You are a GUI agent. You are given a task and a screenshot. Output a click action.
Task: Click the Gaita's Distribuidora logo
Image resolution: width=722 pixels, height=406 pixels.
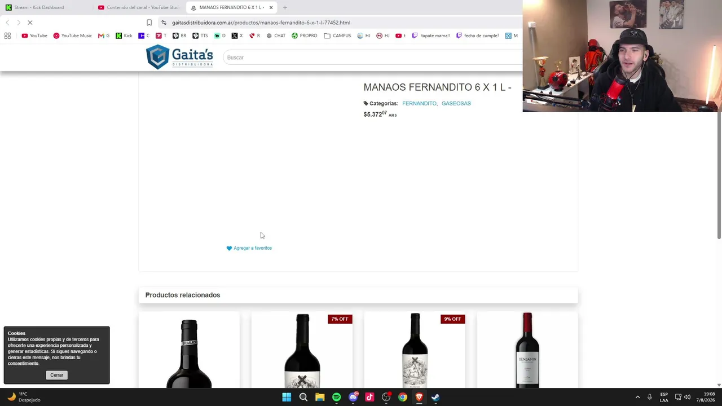(179, 57)
